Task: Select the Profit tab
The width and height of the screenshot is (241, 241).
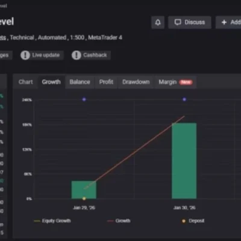Action: pos(106,82)
